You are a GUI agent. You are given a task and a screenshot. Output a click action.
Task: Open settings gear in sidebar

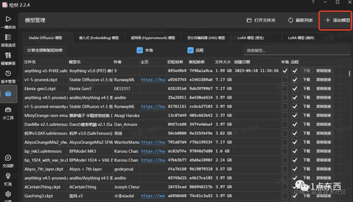click(8, 195)
